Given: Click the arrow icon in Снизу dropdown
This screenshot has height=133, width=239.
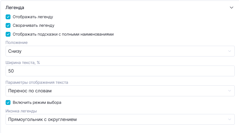Looking at the screenshot, I should [x=229, y=51].
